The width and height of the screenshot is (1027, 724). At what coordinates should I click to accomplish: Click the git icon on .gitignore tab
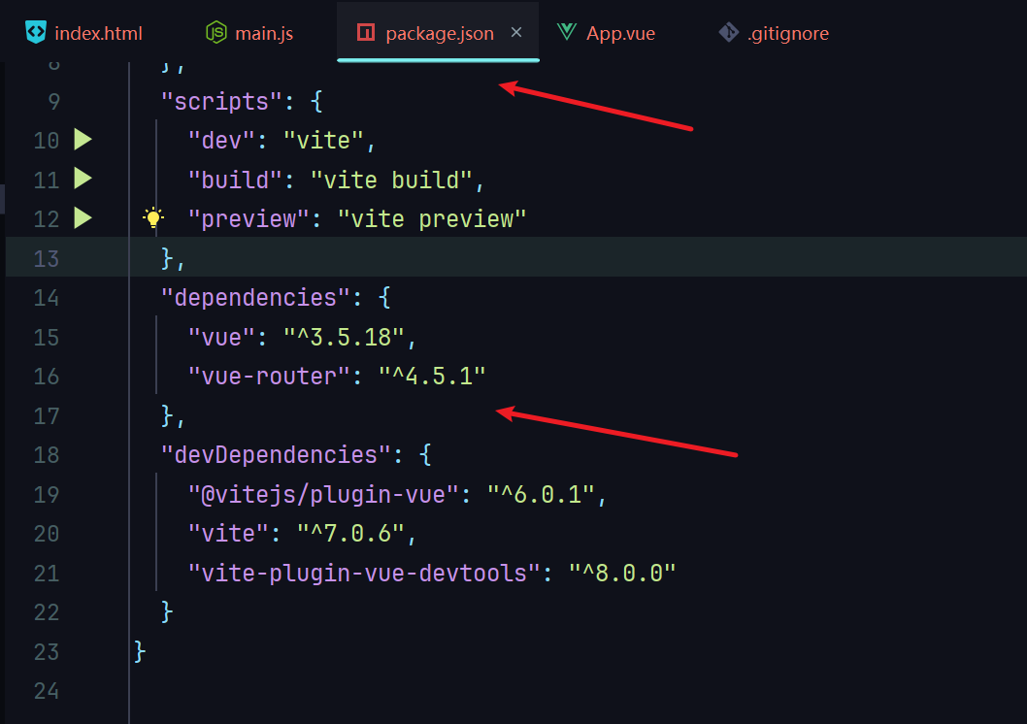pyautogui.click(x=728, y=32)
